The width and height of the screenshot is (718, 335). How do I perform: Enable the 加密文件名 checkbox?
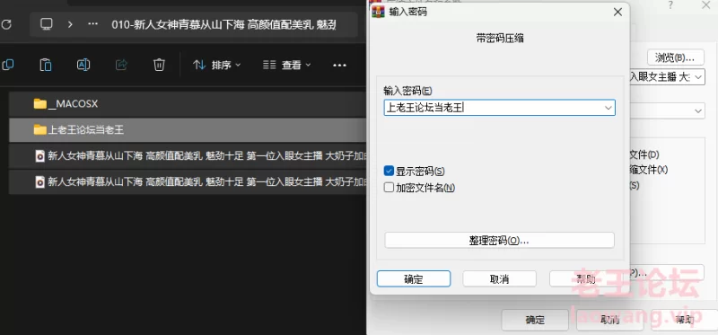pos(389,188)
